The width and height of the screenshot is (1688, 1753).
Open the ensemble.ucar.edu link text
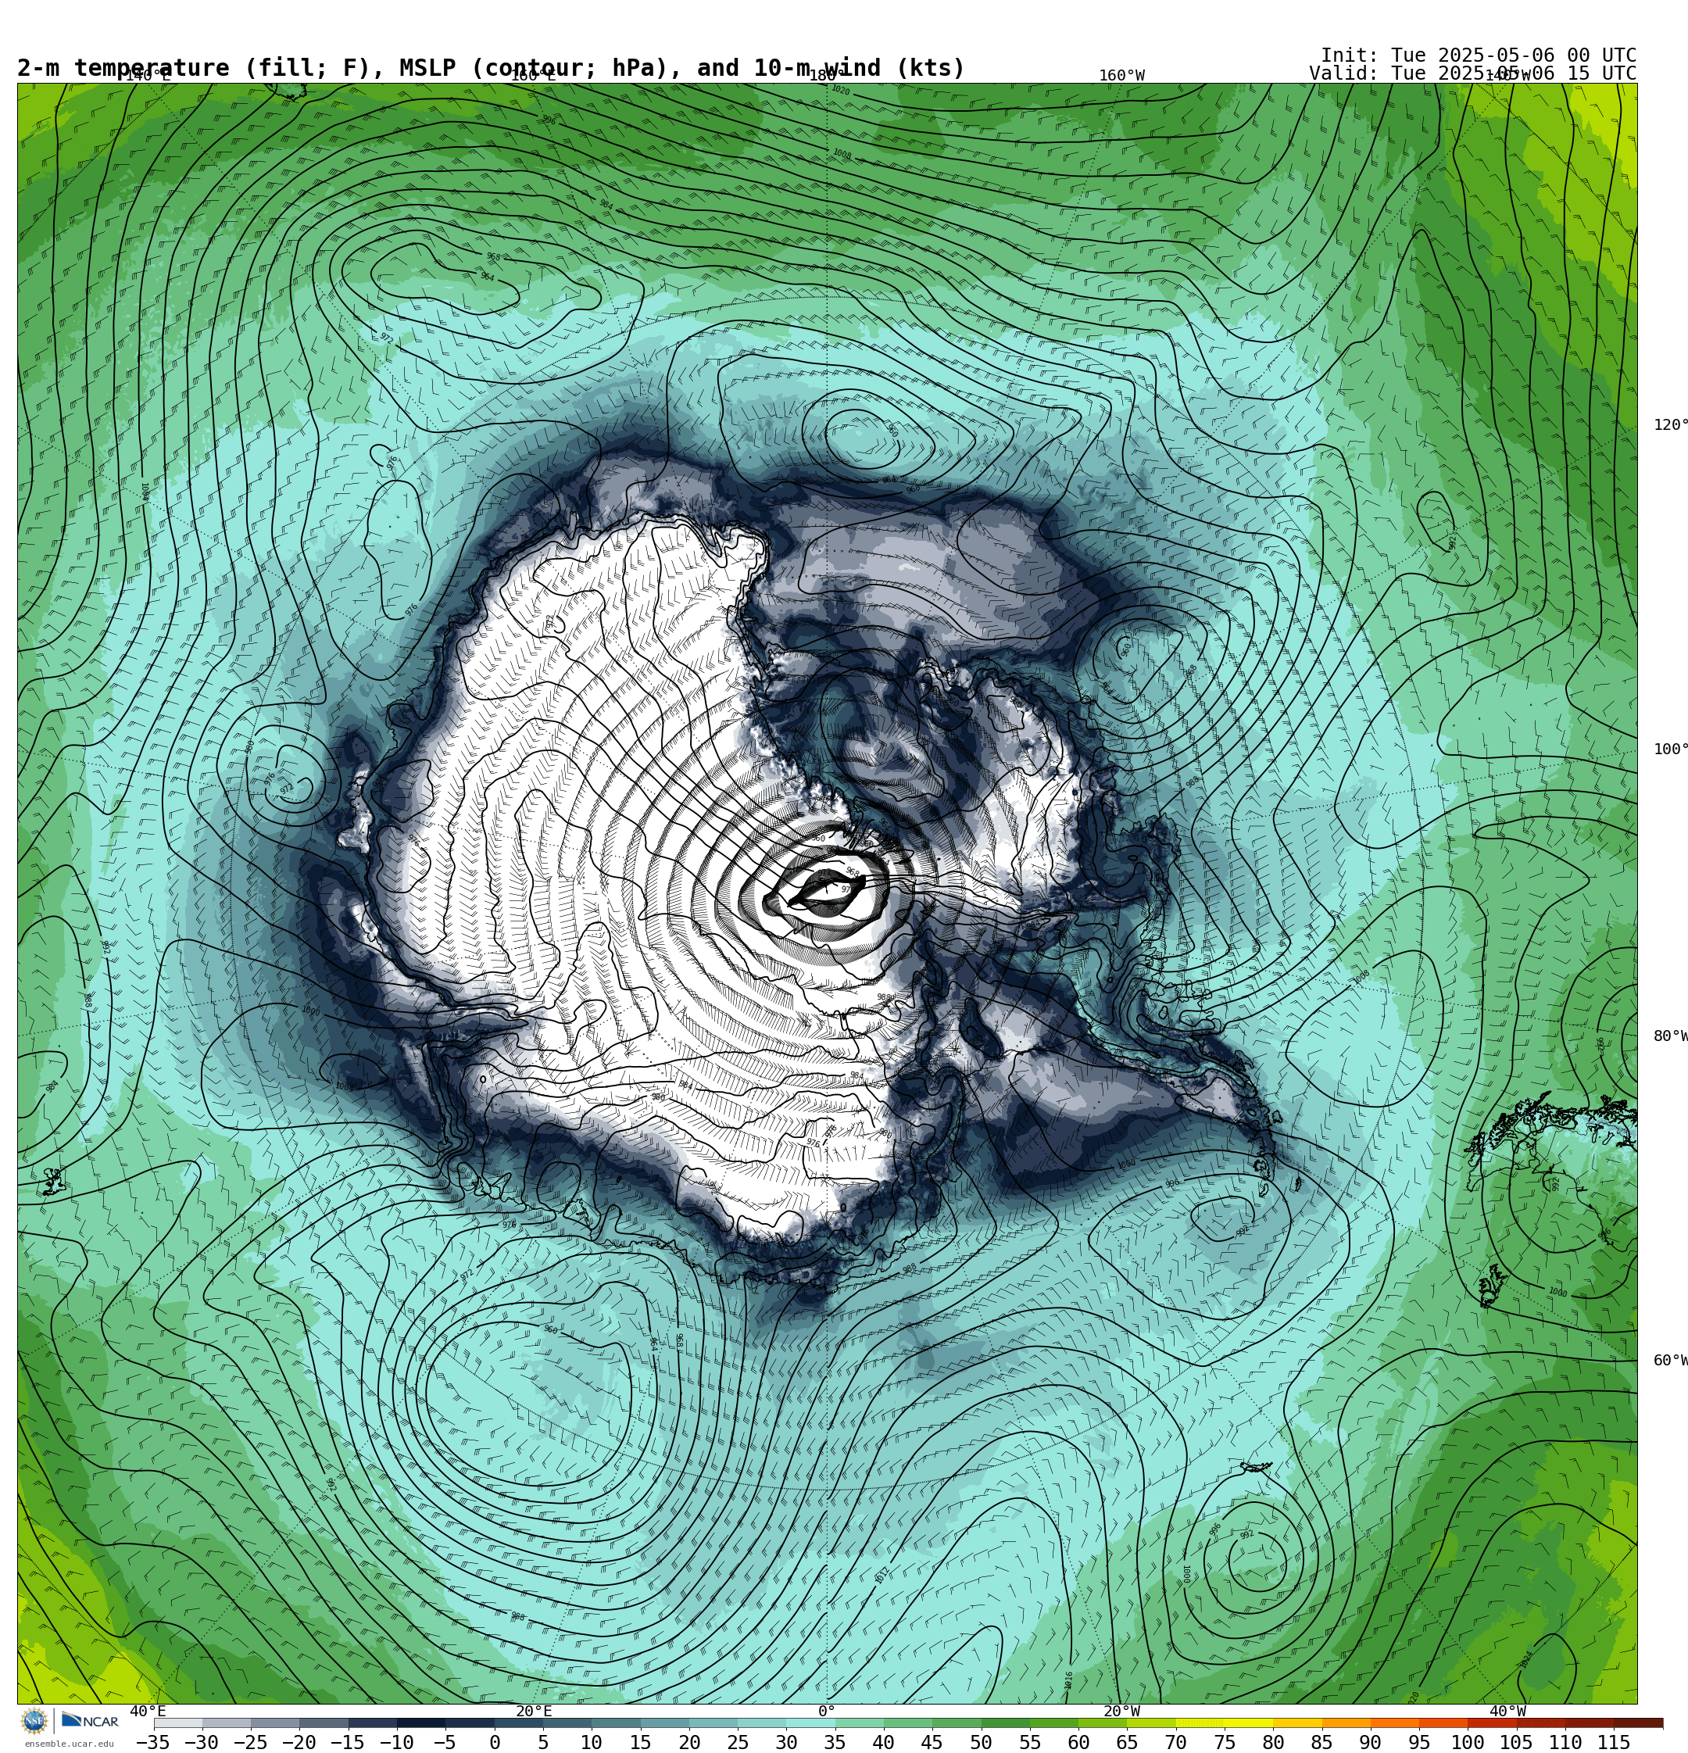69,1744
